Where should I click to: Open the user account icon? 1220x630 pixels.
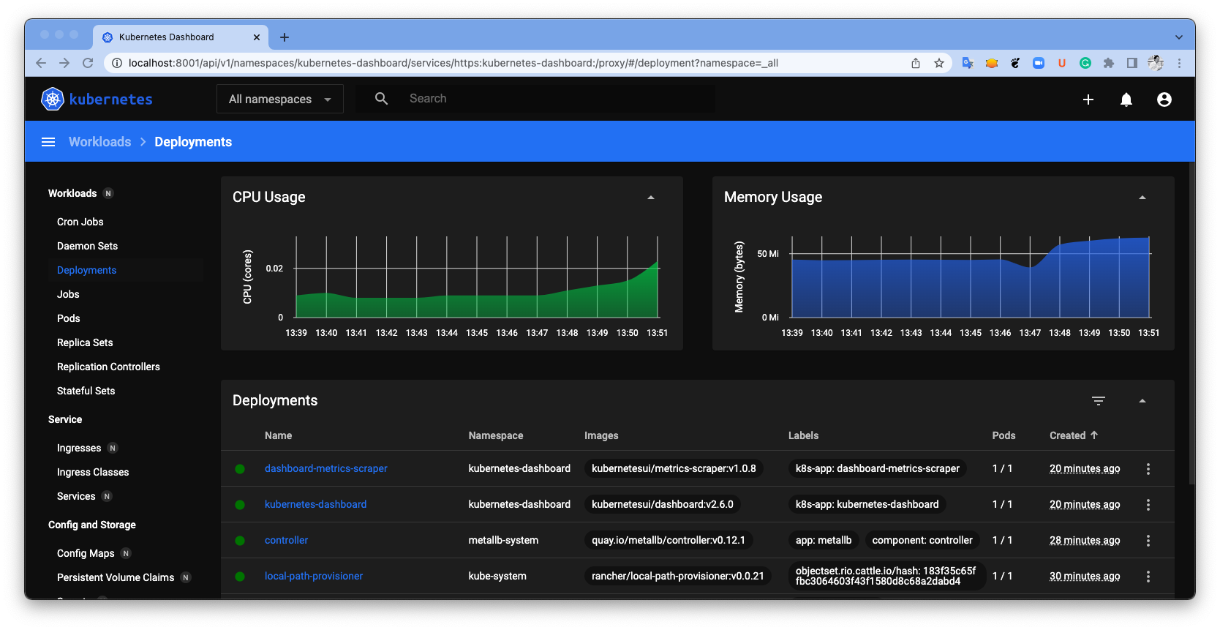tap(1164, 100)
